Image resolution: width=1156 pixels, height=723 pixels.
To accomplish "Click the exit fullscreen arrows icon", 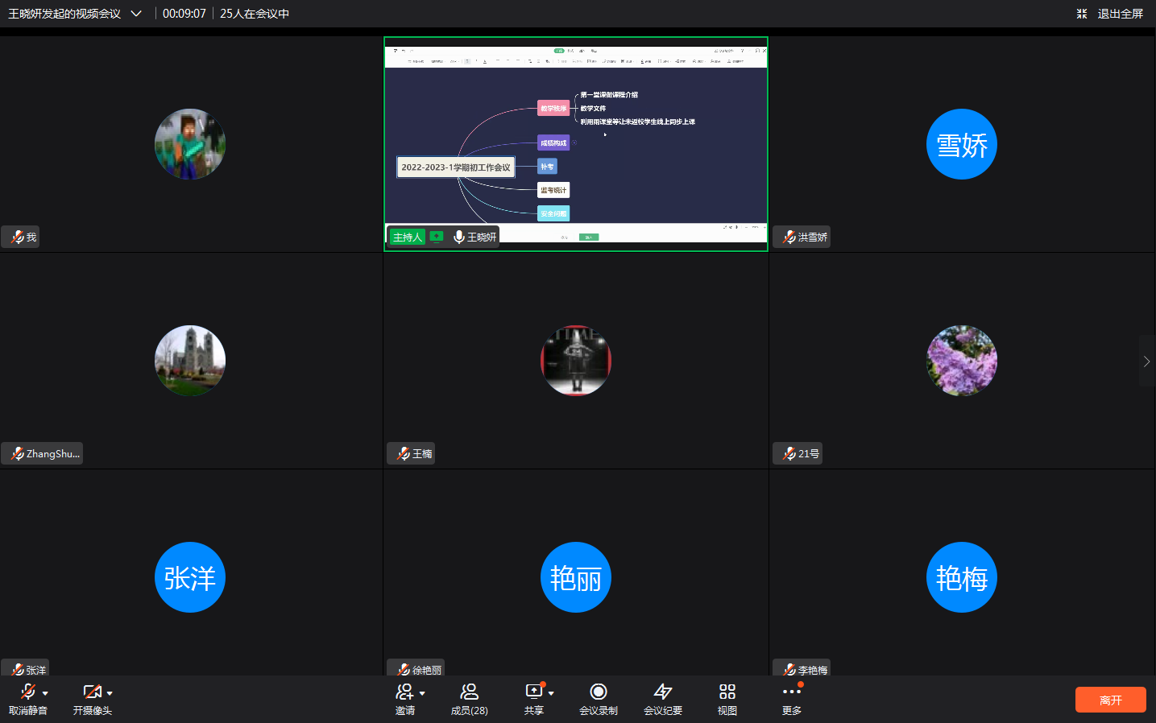I will (x=1082, y=14).
